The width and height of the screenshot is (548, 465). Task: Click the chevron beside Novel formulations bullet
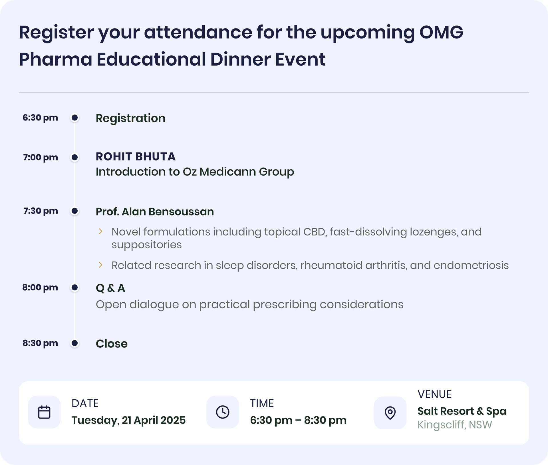tap(100, 232)
